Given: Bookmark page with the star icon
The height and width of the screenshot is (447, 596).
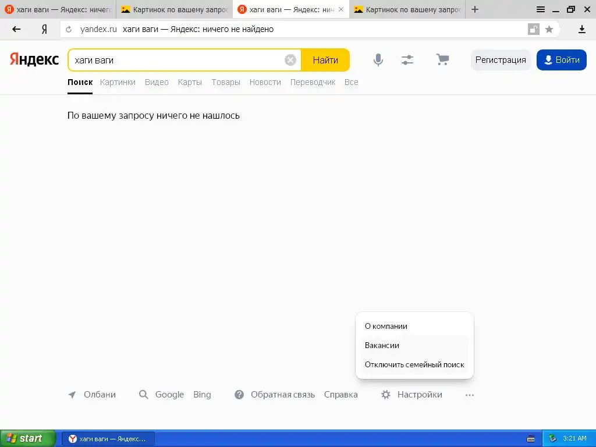Looking at the screenshot, I should pyautogui.click(x=549, y=29).
